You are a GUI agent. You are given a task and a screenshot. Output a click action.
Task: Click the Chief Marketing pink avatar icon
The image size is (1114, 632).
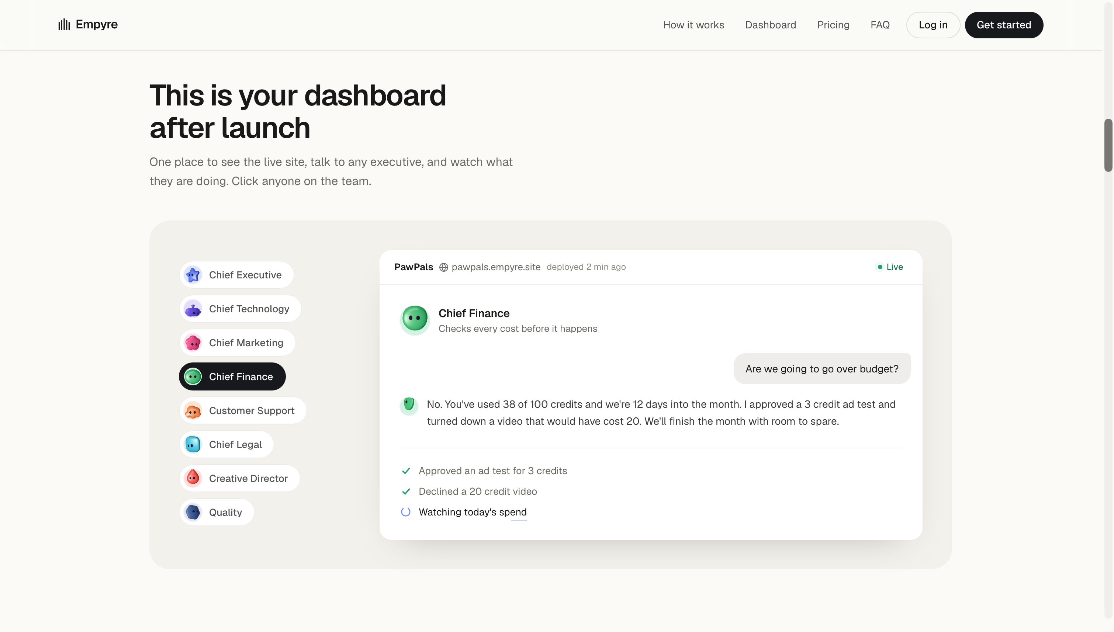(193, 343)
